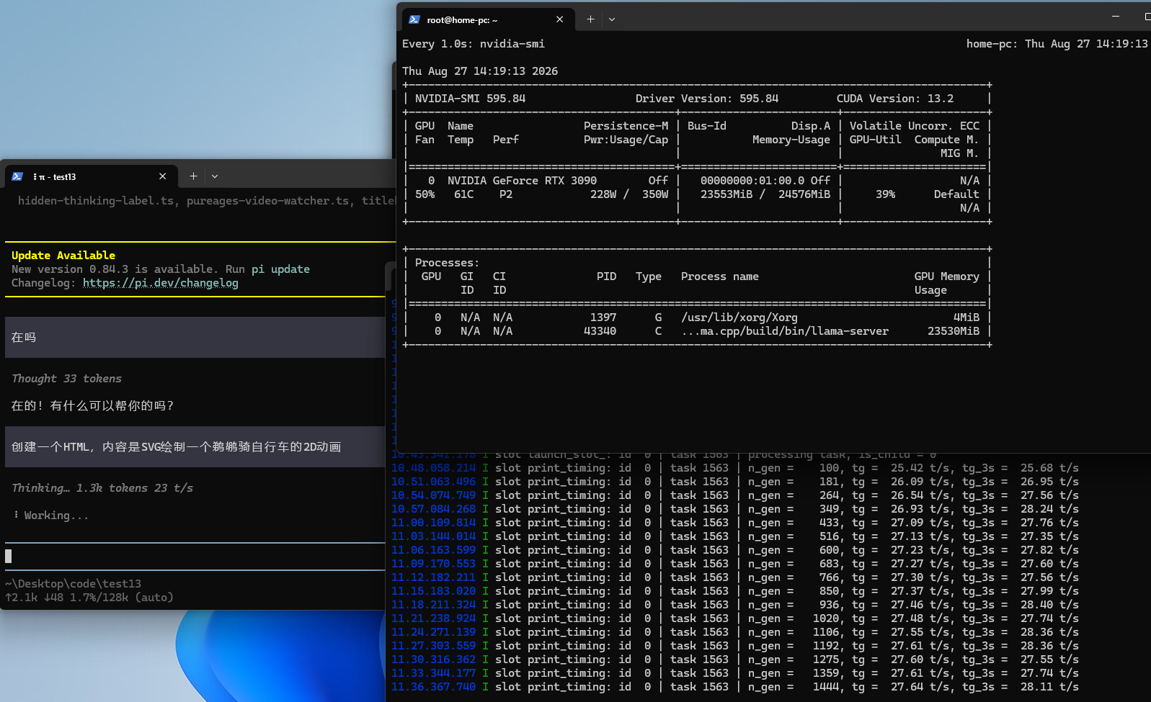The height and width of the screenshot is (702, 1151).
Task: Click the PowerShell icon on root@home-pc tab
Action: pos(414,19)
